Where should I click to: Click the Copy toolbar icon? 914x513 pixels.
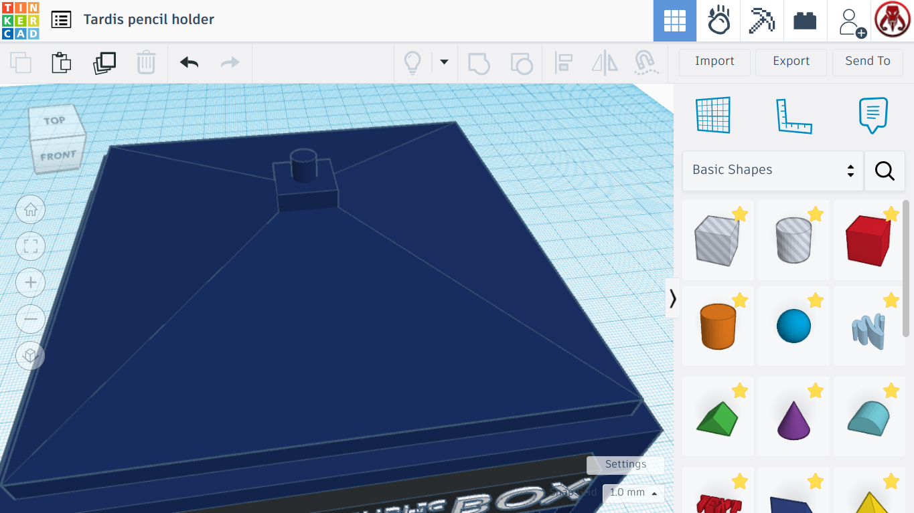tap(21, 63)
